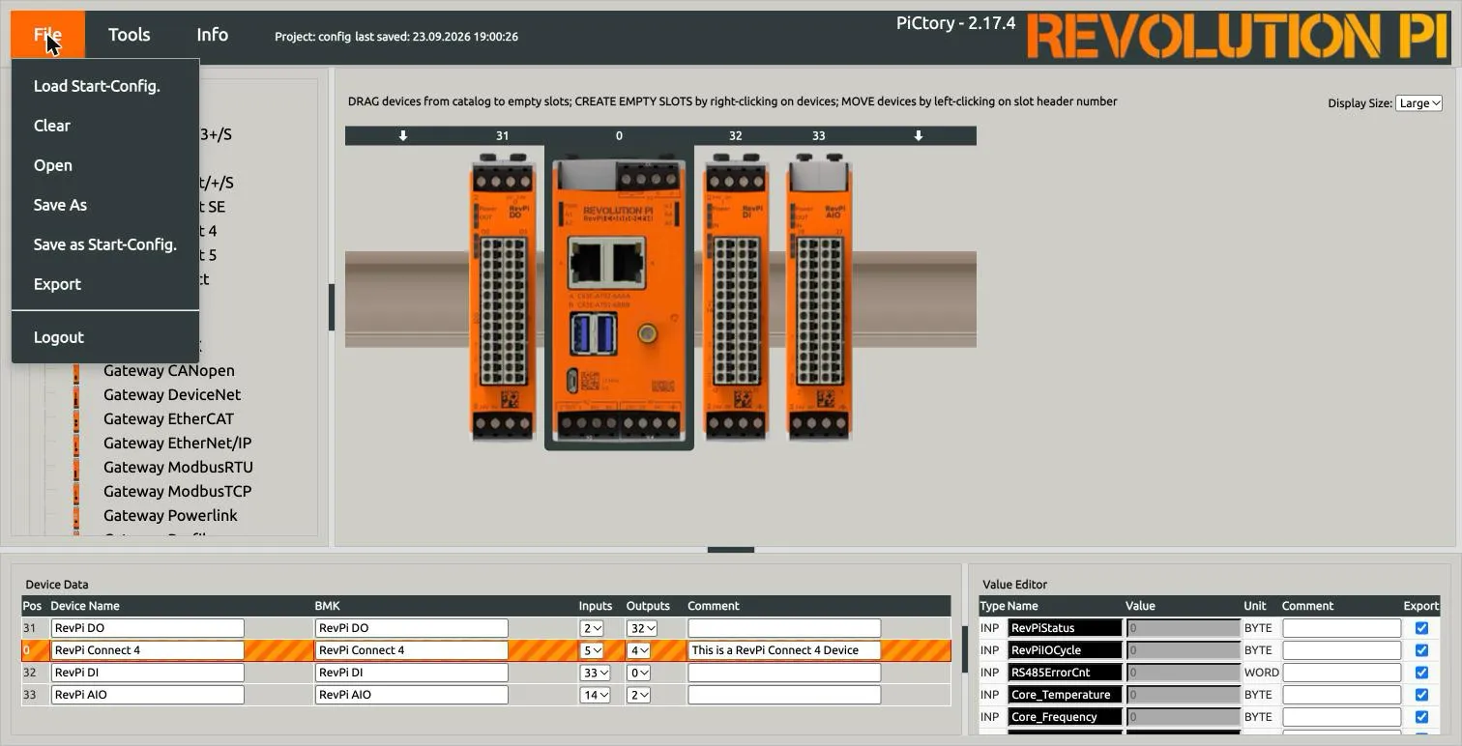Click the Gateway ModbusRTU catalog device icon
The image size is (1462, 746).
[x=76, y=468]
